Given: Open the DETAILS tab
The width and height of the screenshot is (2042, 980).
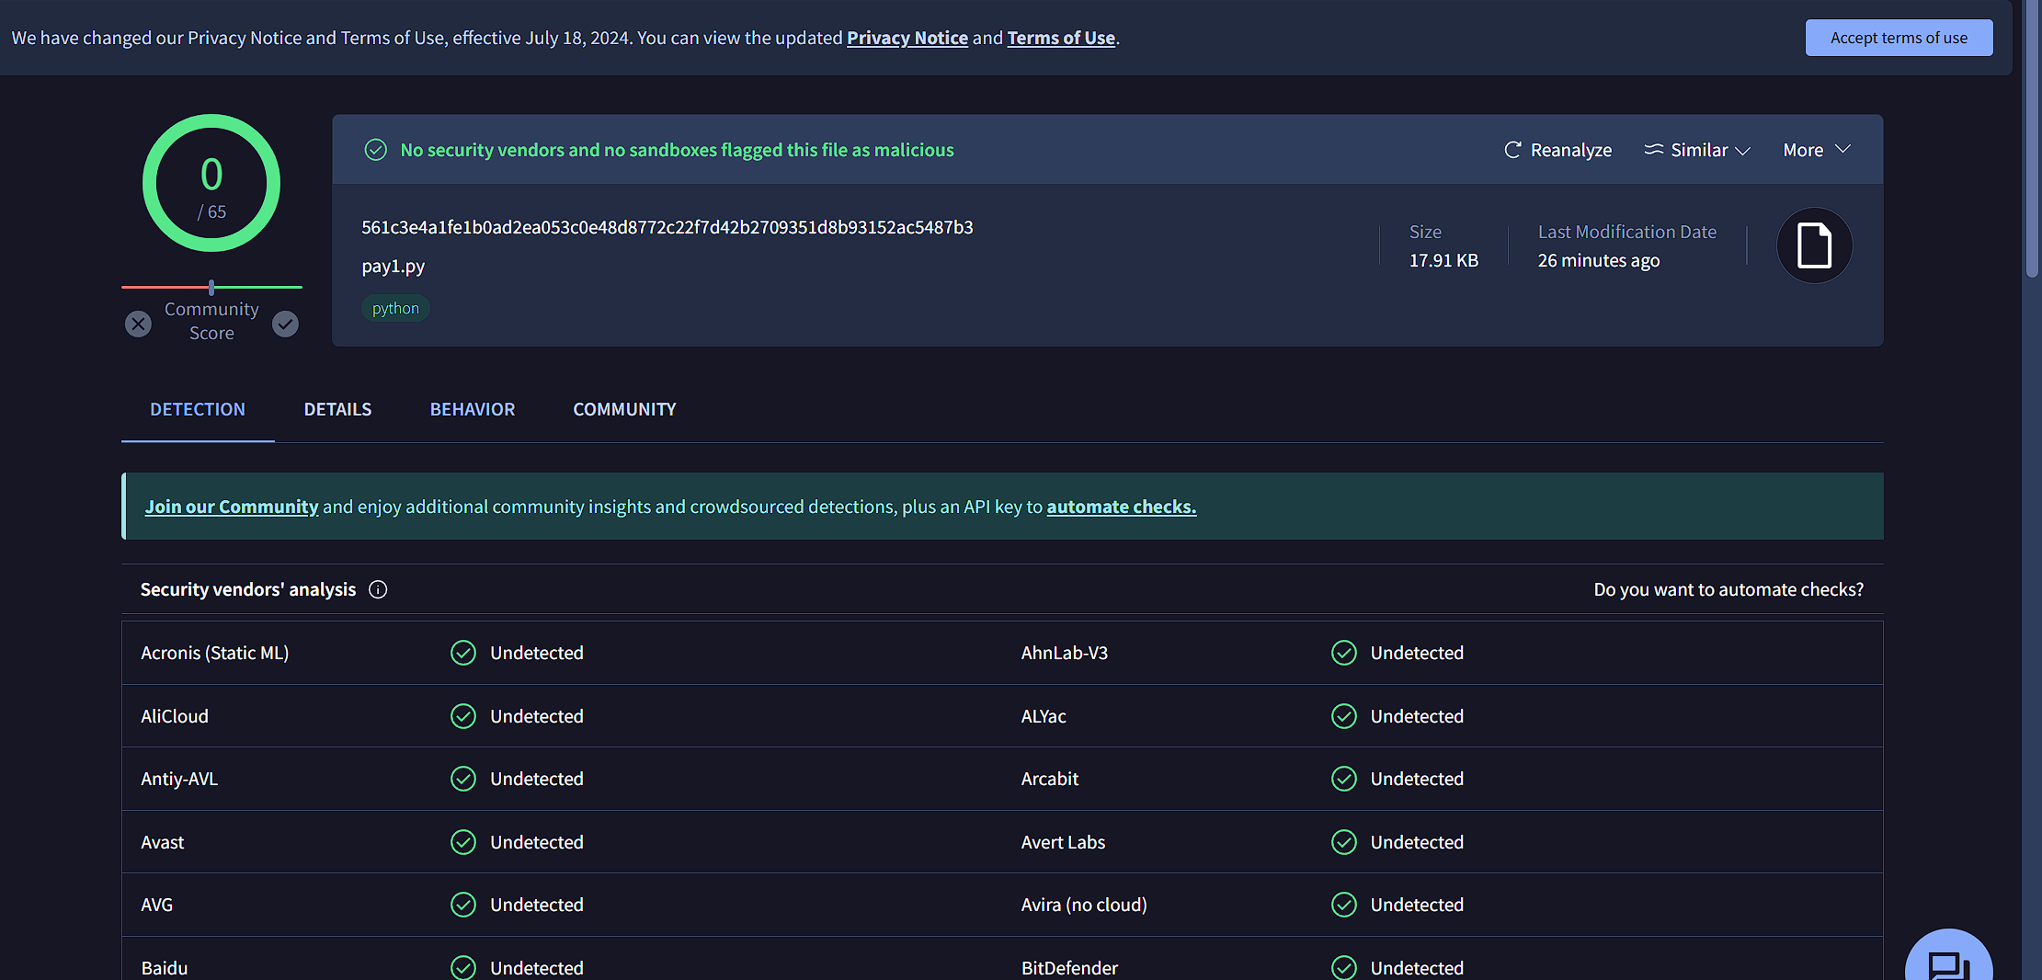Looking at the screenshot, I should pyautogui.click(x=337, y=409).
